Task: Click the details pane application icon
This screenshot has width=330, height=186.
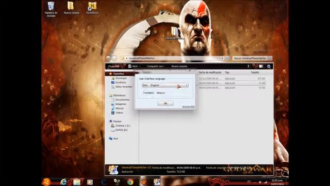Action: 113,170
